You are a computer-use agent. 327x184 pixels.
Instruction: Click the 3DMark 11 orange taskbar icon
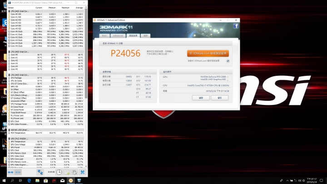(71, 181)
